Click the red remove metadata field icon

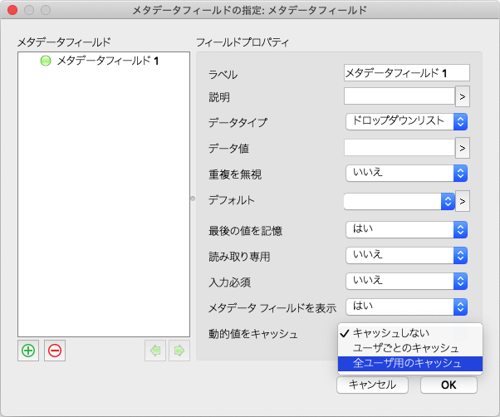[55, 351]
